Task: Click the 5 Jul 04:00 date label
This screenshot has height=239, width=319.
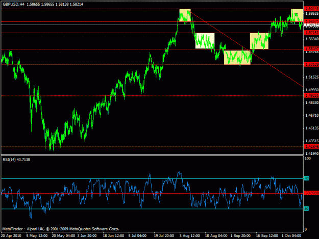Action: (137, 236)
